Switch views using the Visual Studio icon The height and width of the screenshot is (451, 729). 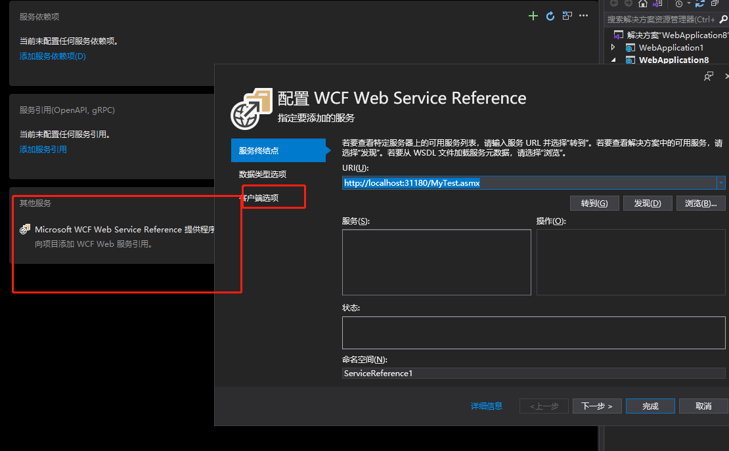pyautogui.click(x=657, y=3)
